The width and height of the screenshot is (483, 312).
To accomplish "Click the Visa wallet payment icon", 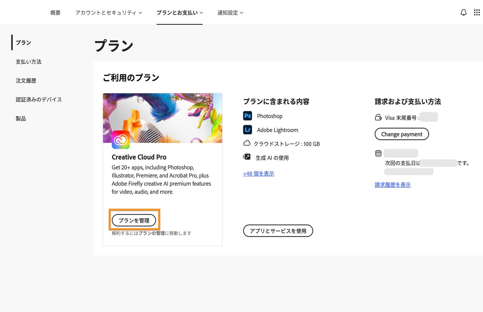I will pos(378,117).
